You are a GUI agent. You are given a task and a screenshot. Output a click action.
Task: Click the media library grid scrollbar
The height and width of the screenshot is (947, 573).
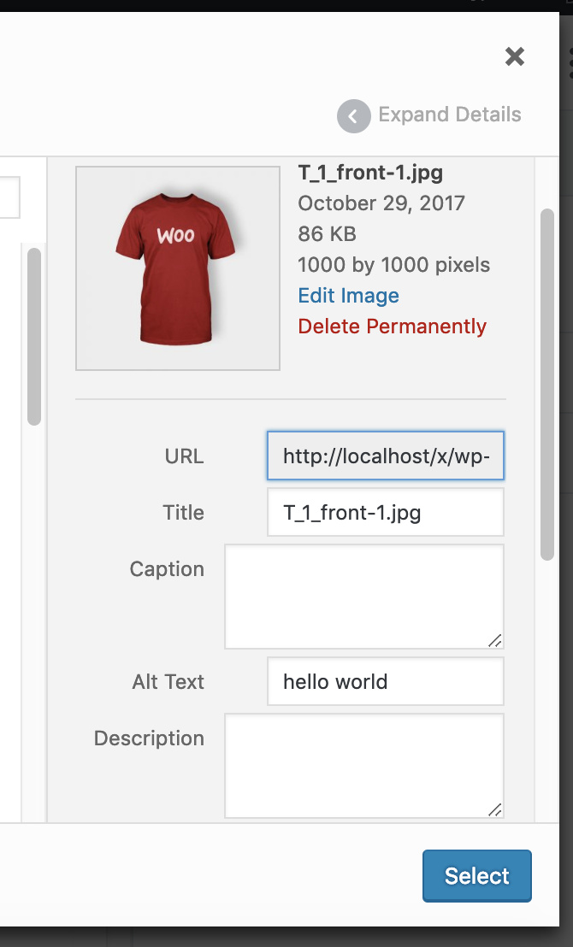coord(34,336)
